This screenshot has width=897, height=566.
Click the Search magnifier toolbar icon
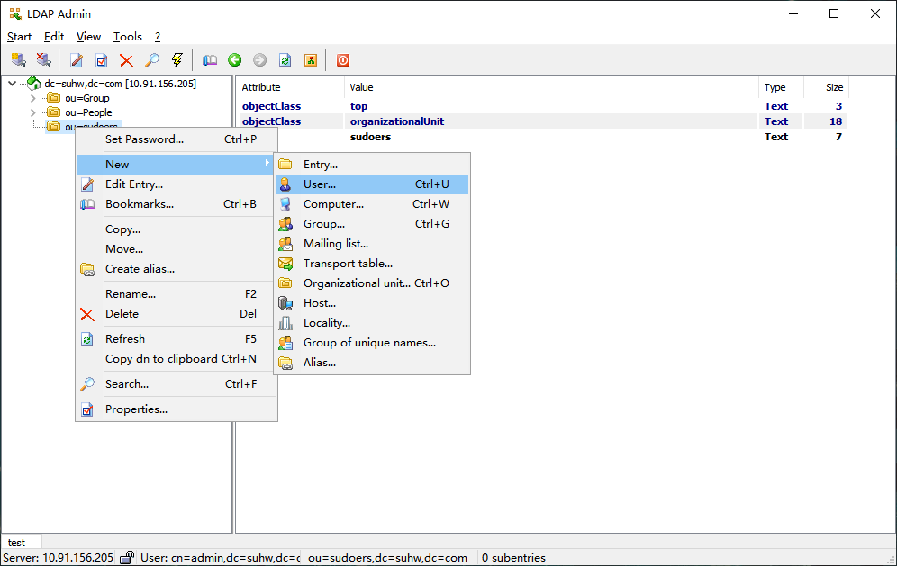point(151,60)
